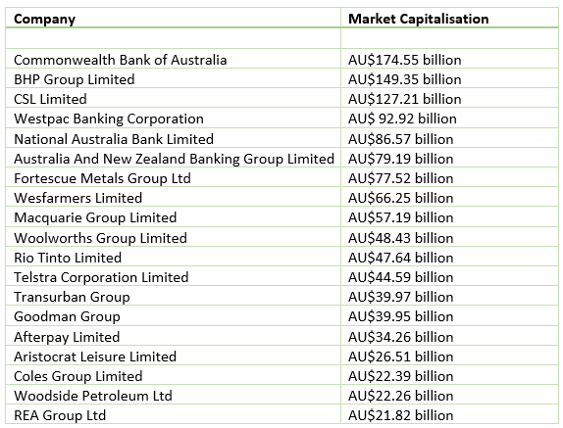Click the National Australia Bank Limited cell

pyautogui.click(x=173, y=138)
